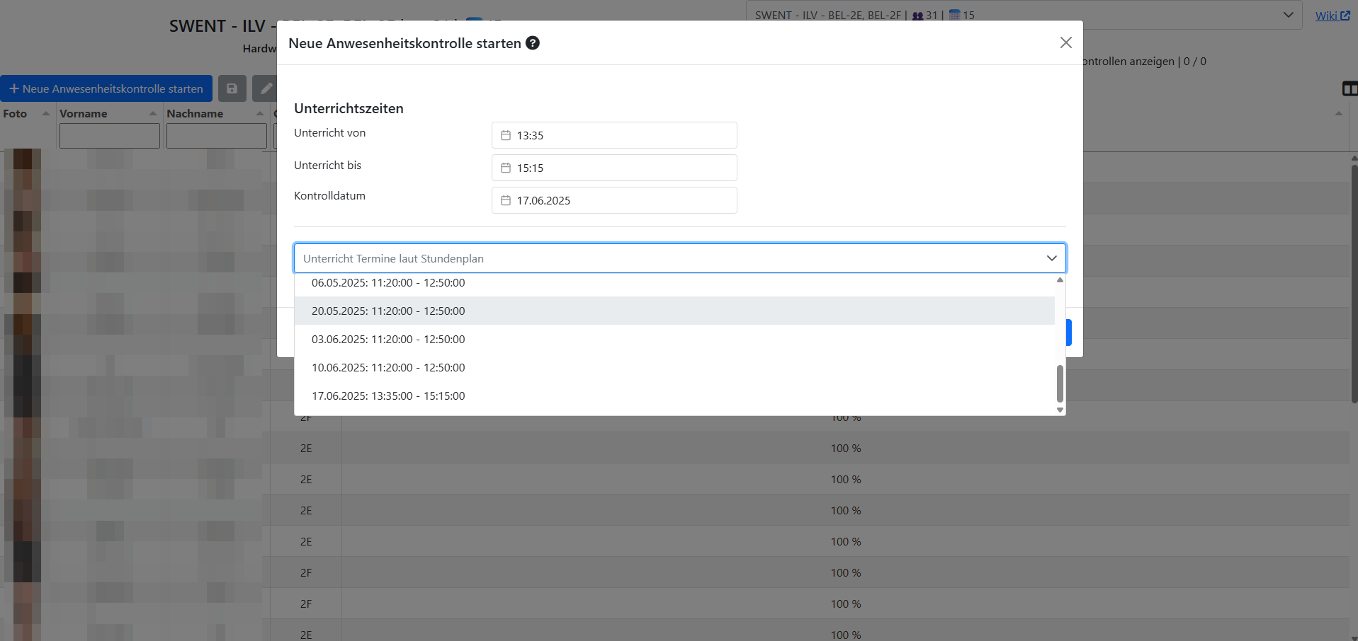
Task: Click calendar icon in Unterricht von field
Action: pyautogui.click(x=506, y=135)
